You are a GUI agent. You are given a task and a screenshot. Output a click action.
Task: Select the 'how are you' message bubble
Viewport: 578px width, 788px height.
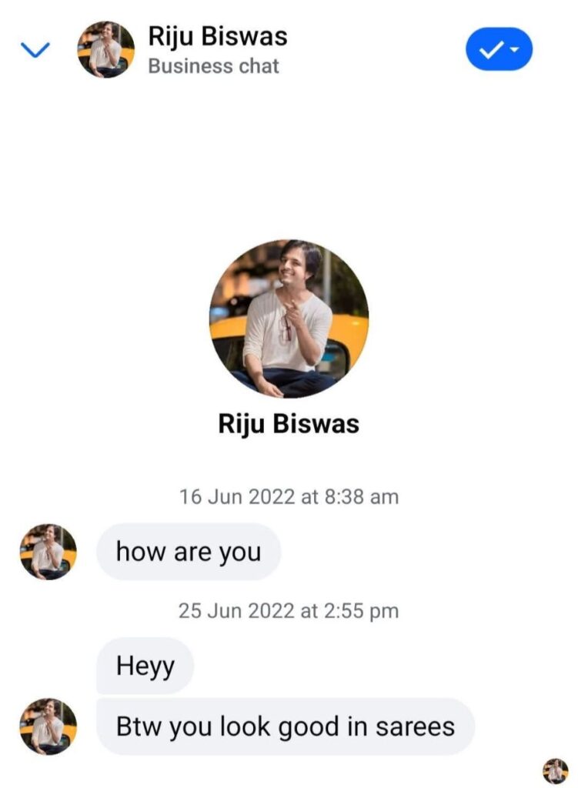coord(189,552)
